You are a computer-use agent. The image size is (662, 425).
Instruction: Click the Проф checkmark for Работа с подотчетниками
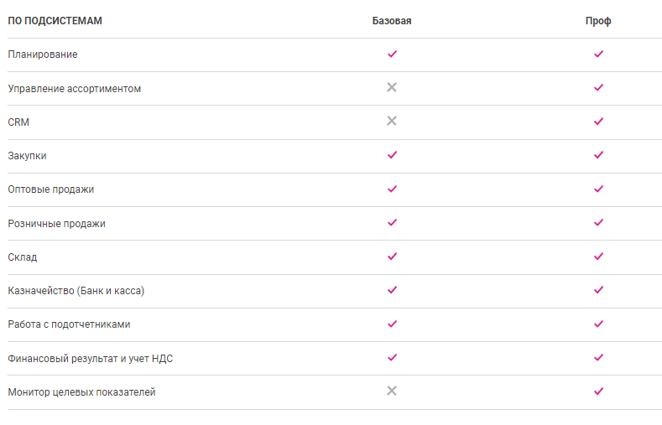[x=598, y=324]
